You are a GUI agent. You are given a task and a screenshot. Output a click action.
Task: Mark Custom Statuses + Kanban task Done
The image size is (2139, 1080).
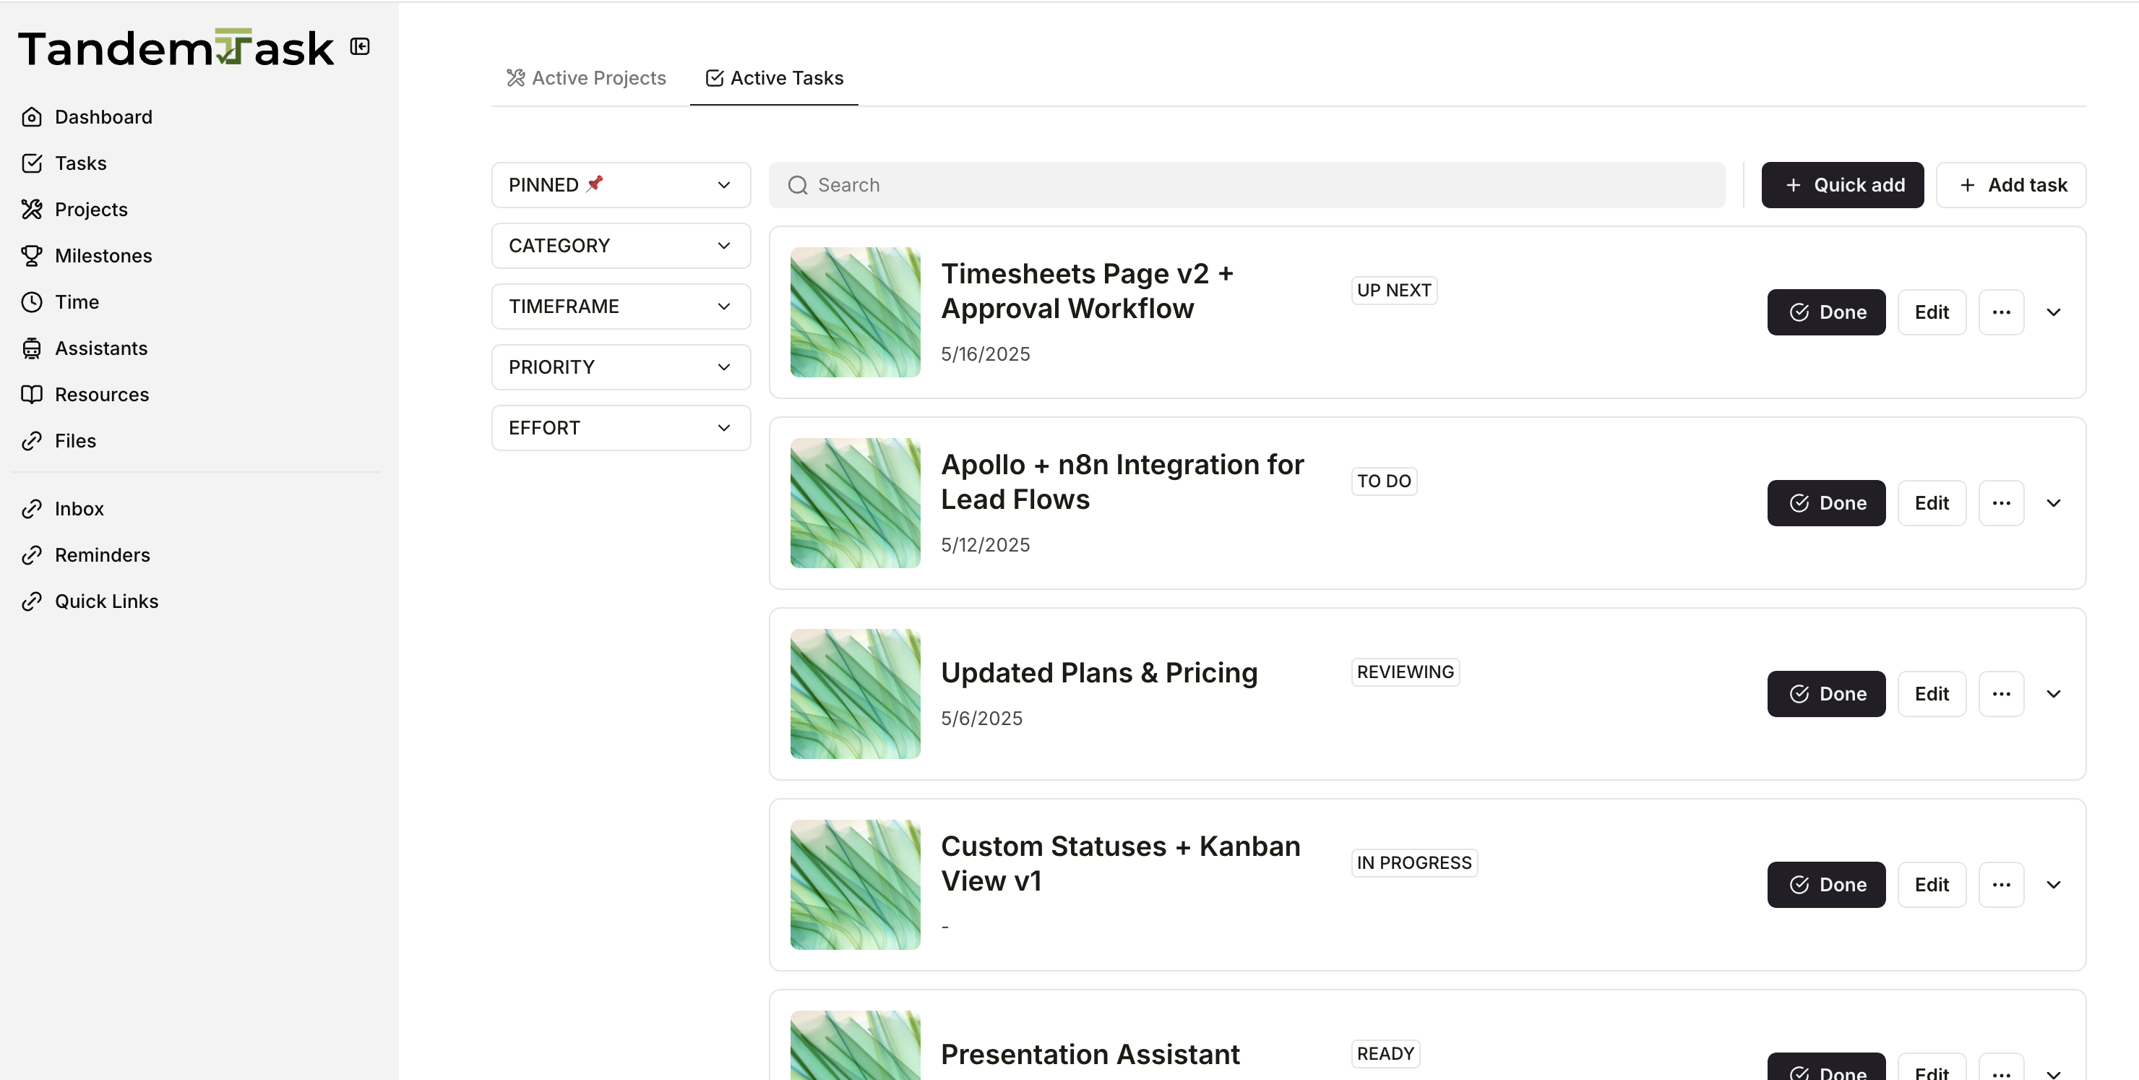click(x=1826, y=885)
